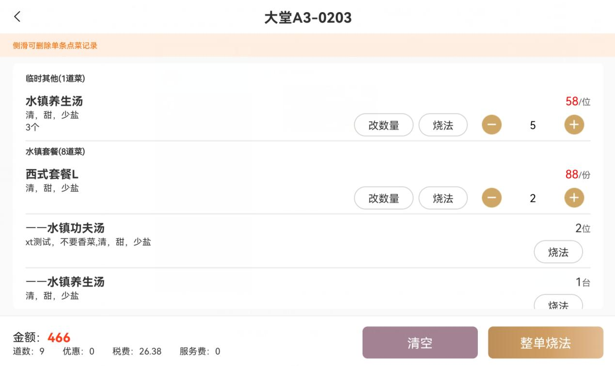This screenshot has width=615, height=366.
Task: Select the 水镇功夫汤 dish row
Action: pyautogui.click(x=308, y=241)
